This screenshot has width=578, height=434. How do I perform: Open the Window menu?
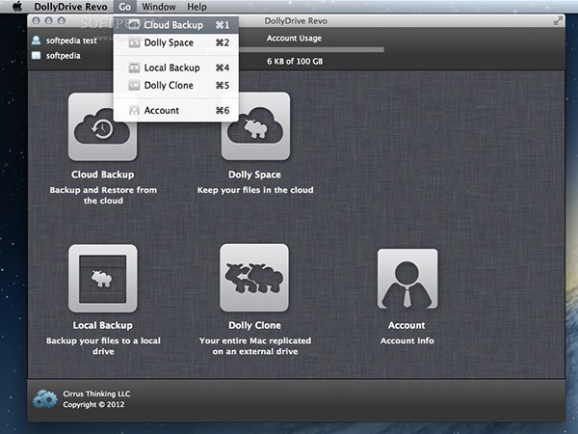[159, 7]
